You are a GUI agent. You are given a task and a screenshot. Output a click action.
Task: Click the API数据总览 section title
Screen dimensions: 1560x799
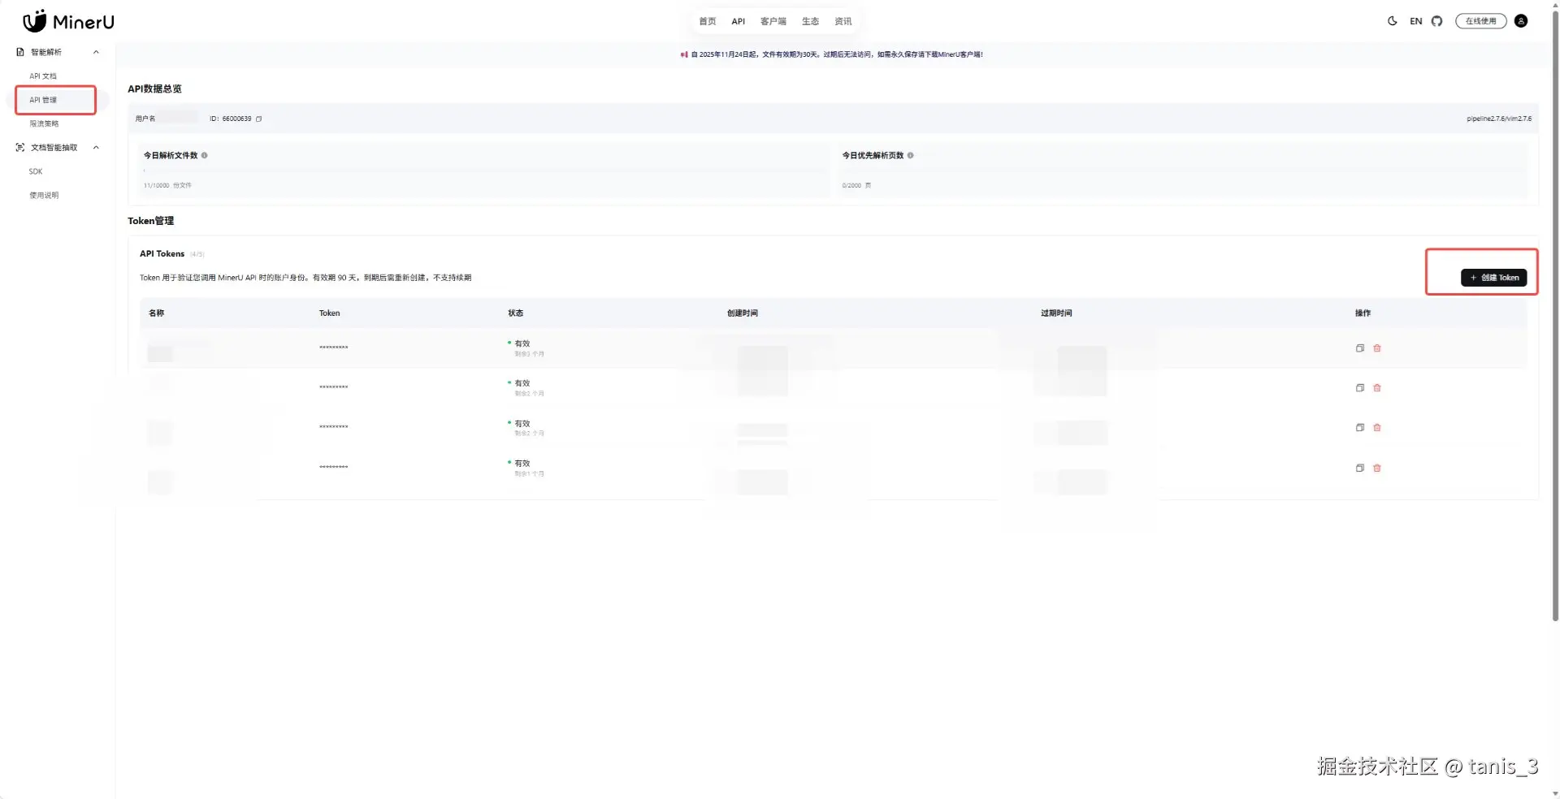coord(154,89)
